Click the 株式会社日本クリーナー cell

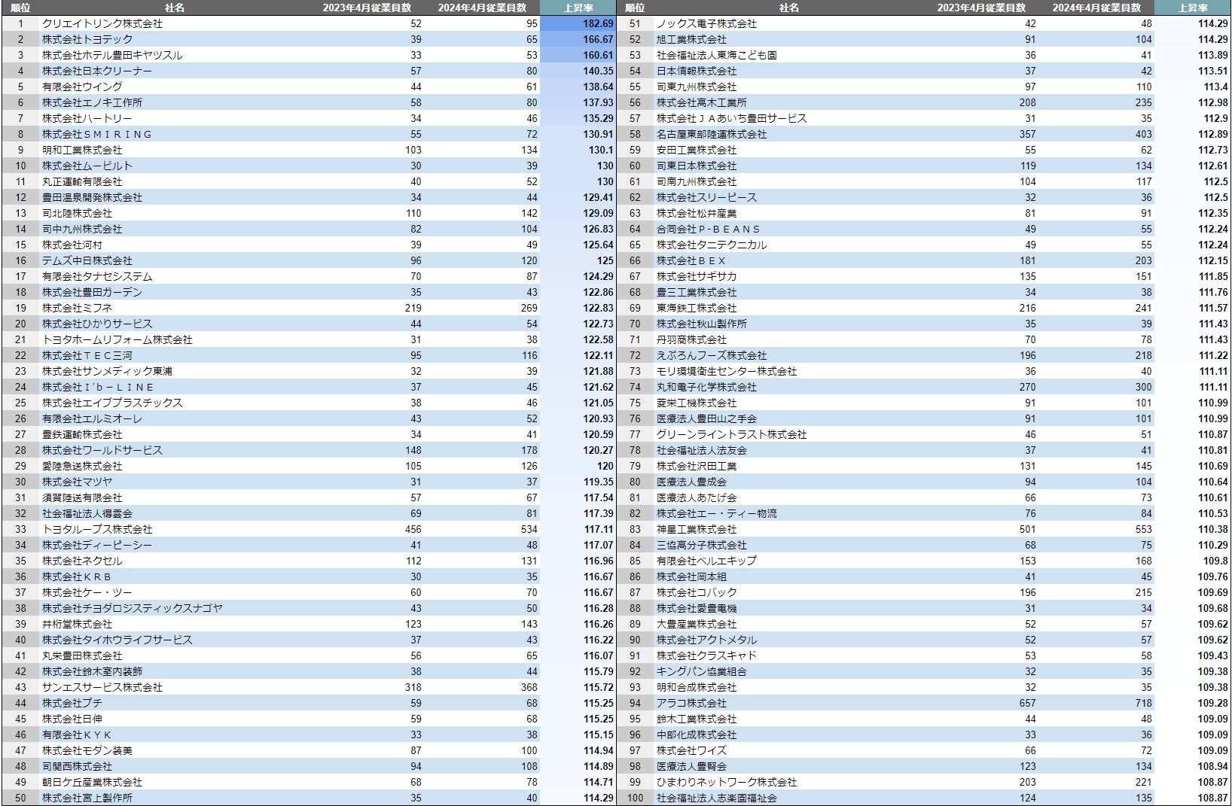97,71
